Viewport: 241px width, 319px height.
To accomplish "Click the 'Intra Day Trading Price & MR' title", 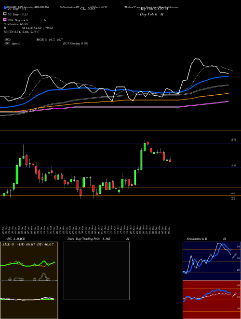I will pos(89,239).
